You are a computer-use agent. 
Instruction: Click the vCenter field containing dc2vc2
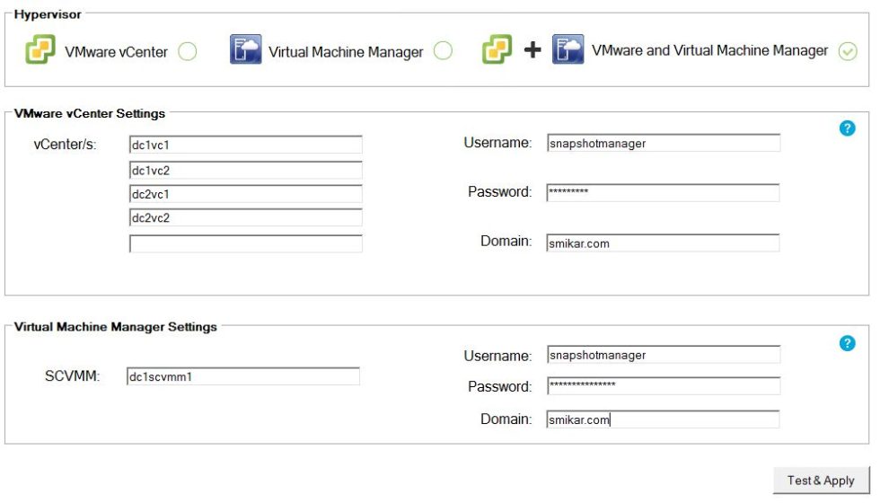tap(245, 218)
